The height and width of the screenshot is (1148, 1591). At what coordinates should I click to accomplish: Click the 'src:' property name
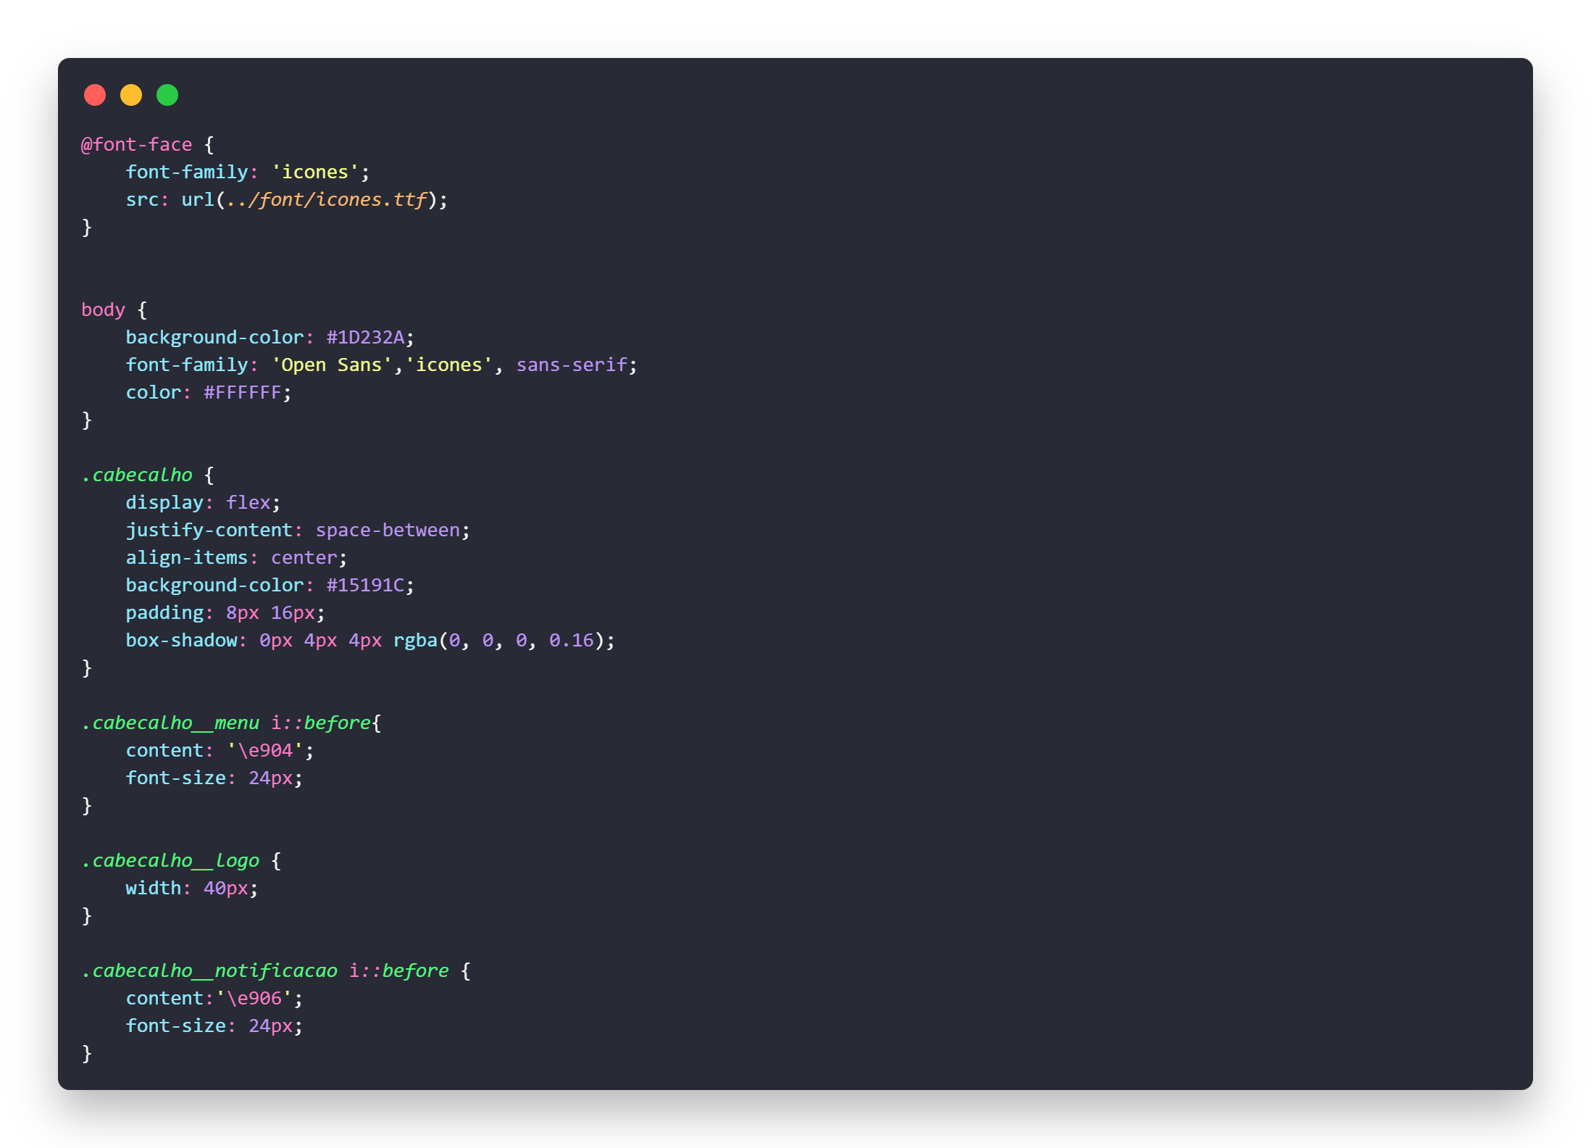coord(147,200)
